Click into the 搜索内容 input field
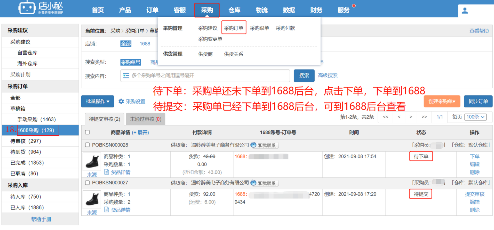The width and height of the screenshot is (494, 230). (206, 75)
